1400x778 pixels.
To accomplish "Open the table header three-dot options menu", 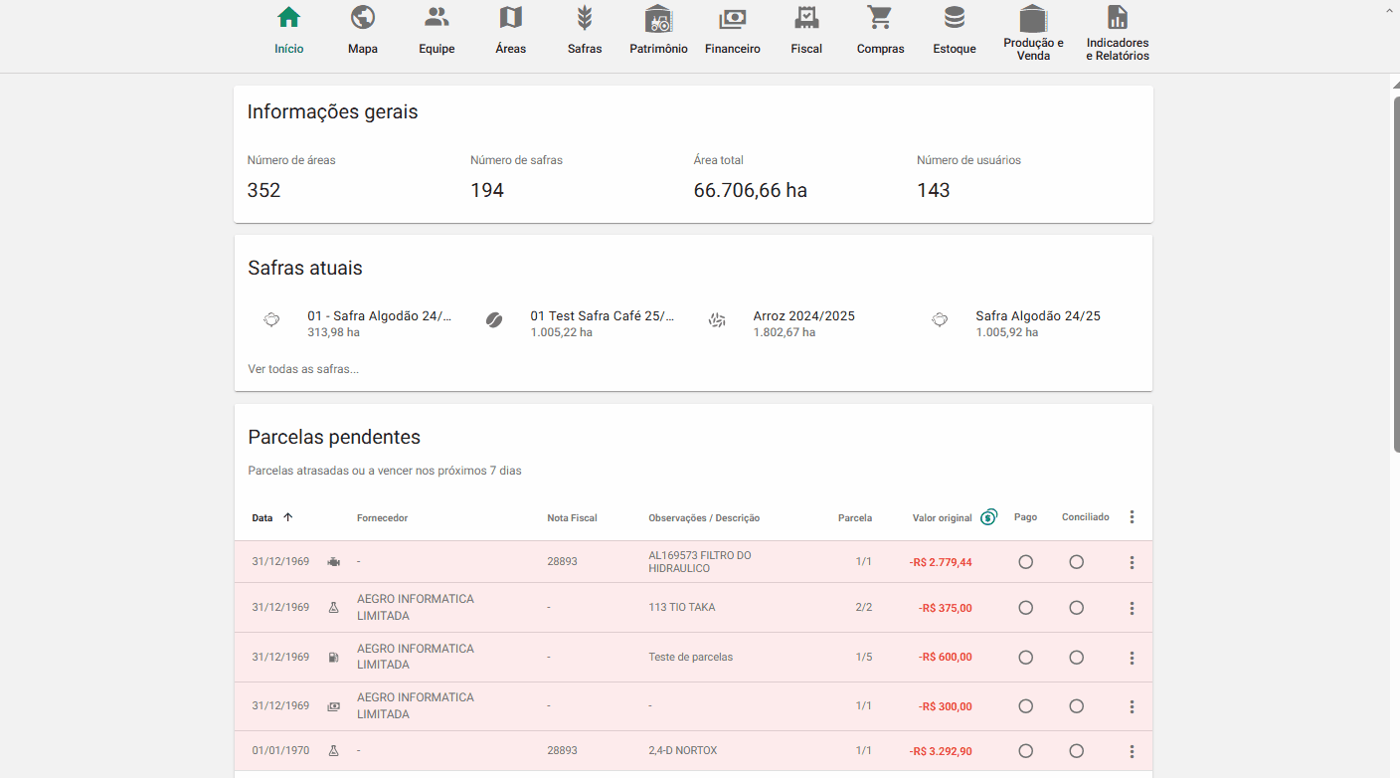I will (x=1132, y=517).
